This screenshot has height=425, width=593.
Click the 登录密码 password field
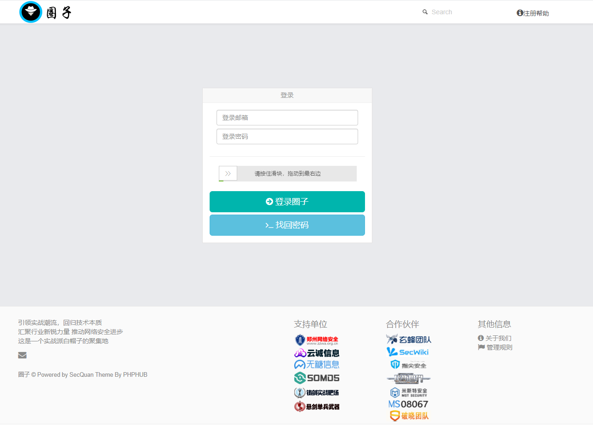(x=287, y=136)
